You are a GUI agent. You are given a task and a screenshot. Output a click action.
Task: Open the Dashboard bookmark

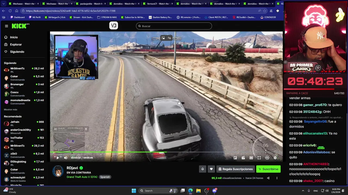tap(17, 17)
